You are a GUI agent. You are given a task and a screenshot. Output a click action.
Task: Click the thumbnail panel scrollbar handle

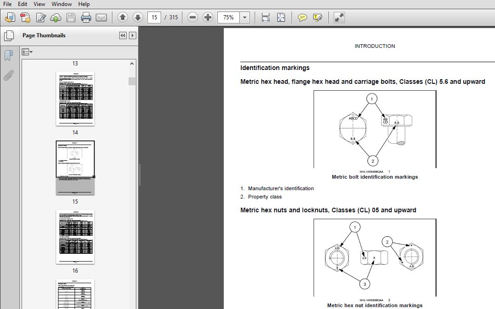coord(132,81)
